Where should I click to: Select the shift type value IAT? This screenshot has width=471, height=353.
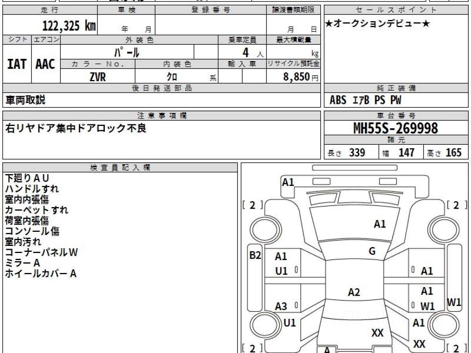(16, 65)
